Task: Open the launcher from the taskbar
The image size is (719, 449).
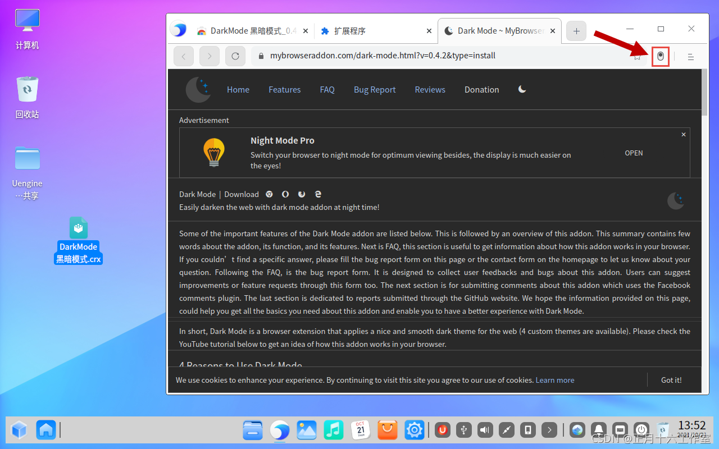Action: 19,430
